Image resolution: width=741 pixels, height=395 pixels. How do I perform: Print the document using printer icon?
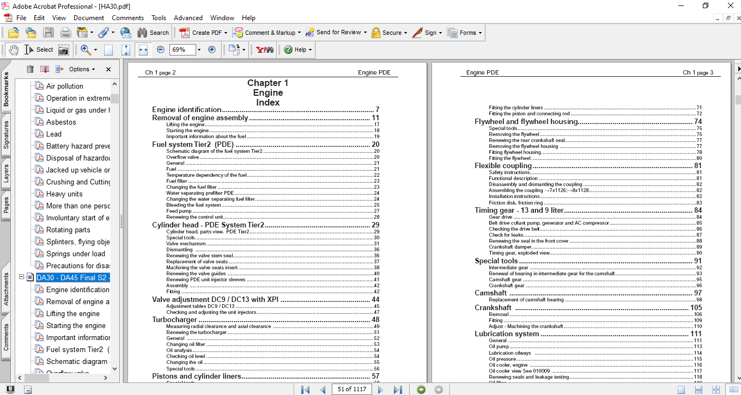coord(66,33)
